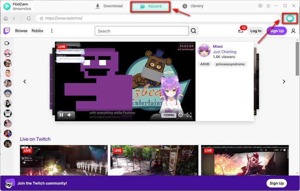Open the hamburger menu in title bar

(x=268, y=6)
